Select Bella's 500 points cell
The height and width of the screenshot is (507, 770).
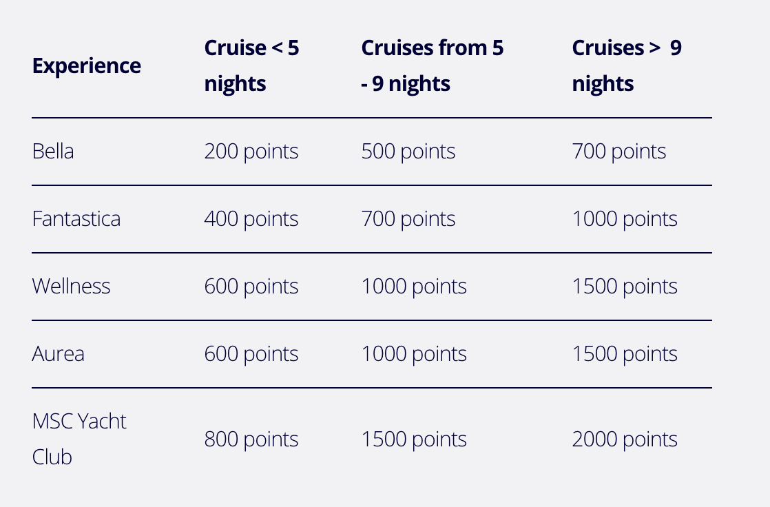[x=408, y=152]
